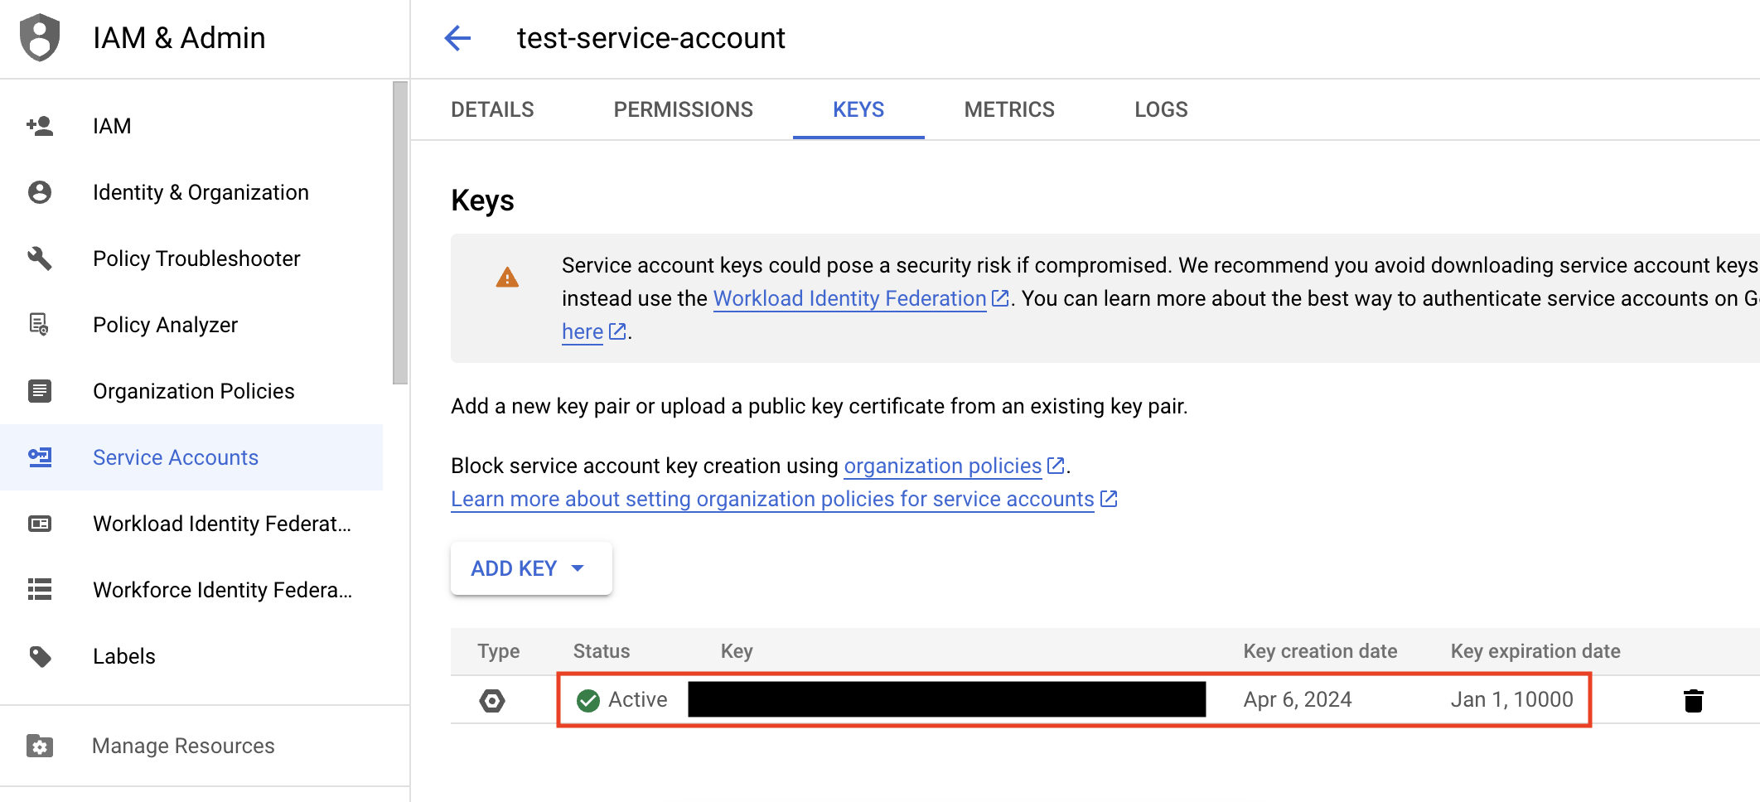1760x802 pixels.
Task: Click the external-link icon next to here
Action: coord(617,331)
